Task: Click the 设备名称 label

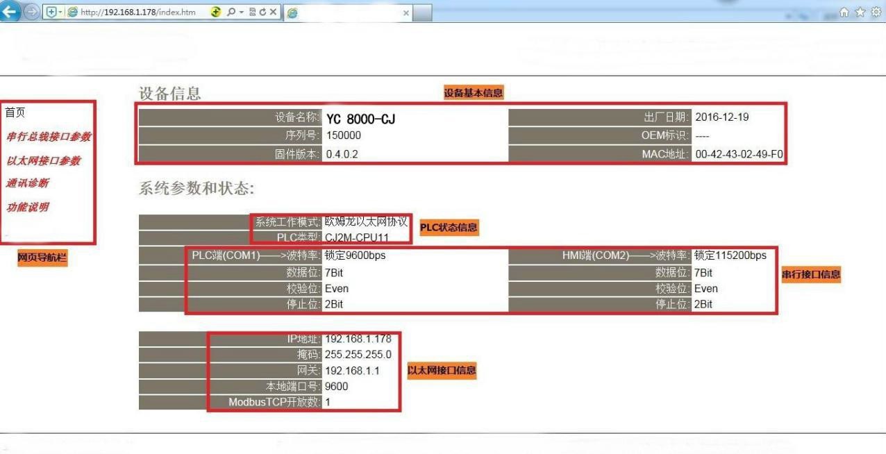Action: 299,117
